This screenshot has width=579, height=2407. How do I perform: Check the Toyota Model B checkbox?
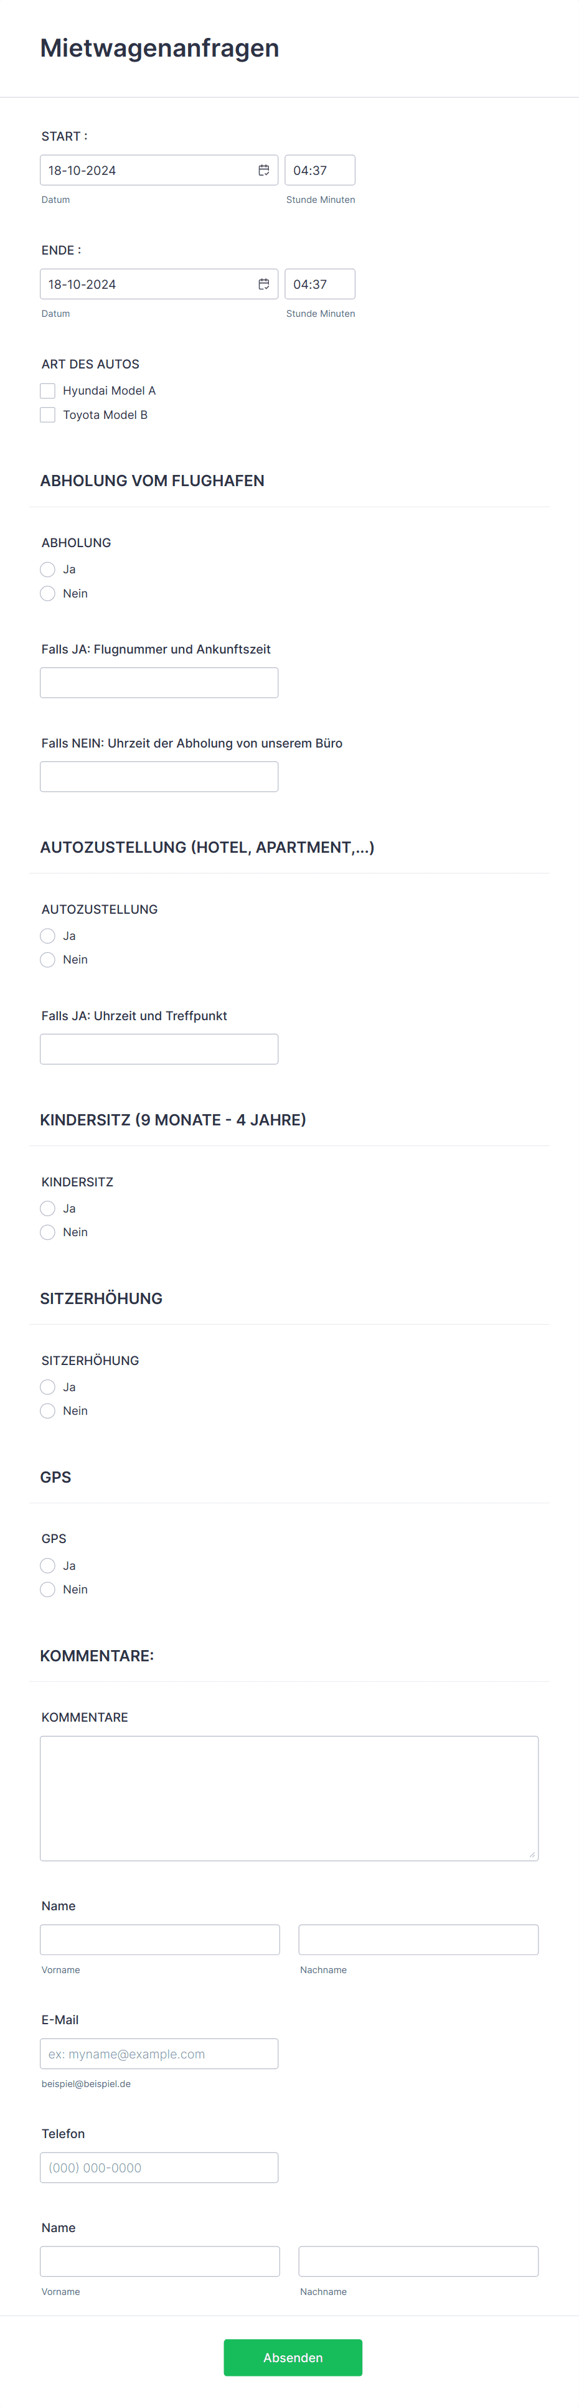(47, 414)
